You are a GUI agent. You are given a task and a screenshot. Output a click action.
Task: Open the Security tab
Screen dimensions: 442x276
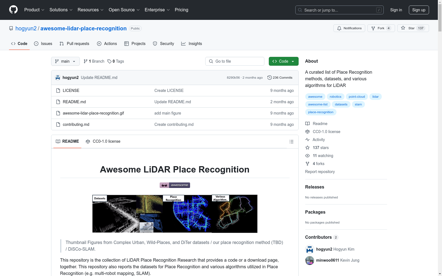coord(164,44)
